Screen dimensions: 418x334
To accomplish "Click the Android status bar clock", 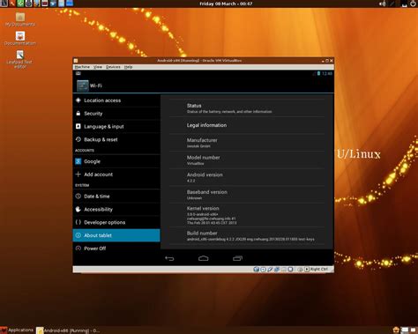I will click(x=327, y=73).
